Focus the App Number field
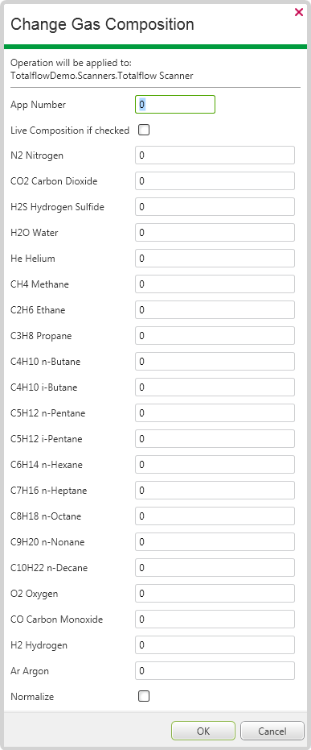The height and width of the screenshot is (750, 311). [x=175, y=104]
